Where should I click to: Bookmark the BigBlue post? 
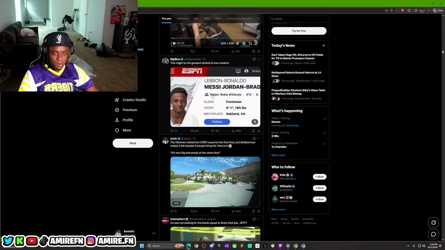click(253, 131)
